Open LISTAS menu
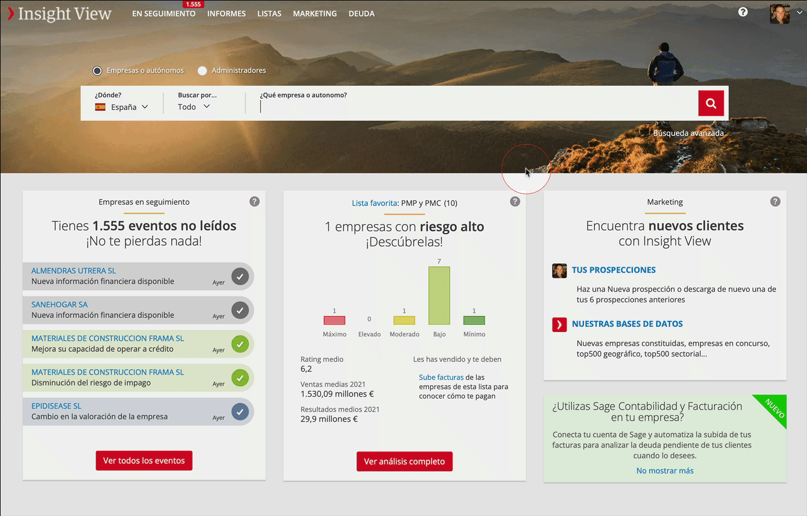The height and width of the screenshot is (516, 807). tap(269, 13)
